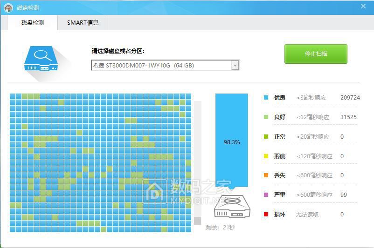Click the 无法读取 label

point(307,214)
